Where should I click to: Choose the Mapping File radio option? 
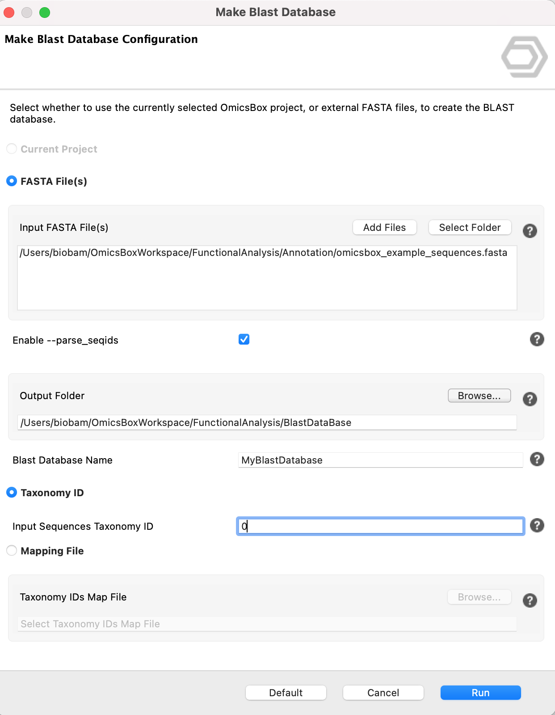click(x=12, y=551)
